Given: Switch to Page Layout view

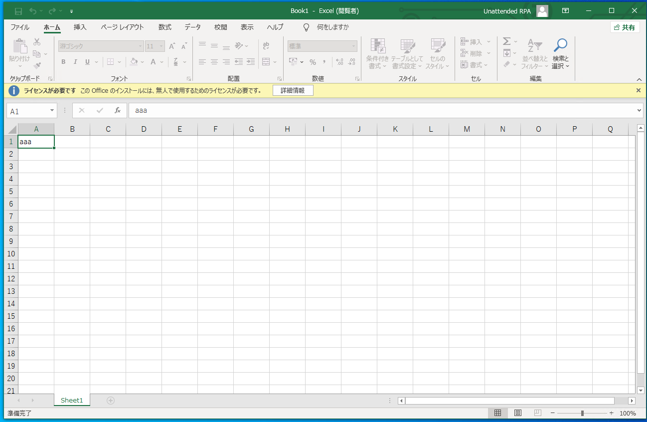Looking at the screenshot, I should (x=517, y=413).
